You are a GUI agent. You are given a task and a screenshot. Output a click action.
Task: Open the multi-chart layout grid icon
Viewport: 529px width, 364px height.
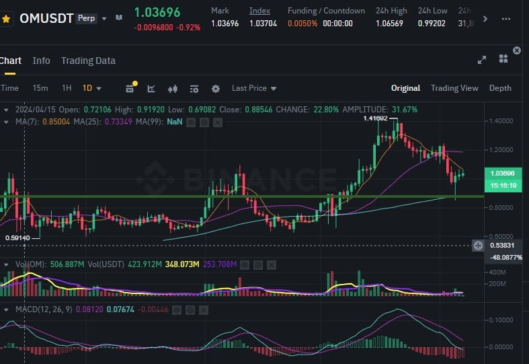(503, 59)
